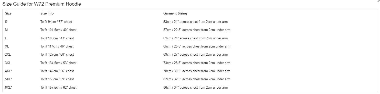Select the Size column header
The height and width of the screenshot is (94, 380).
pyautogui.click(x=8, y=13)
